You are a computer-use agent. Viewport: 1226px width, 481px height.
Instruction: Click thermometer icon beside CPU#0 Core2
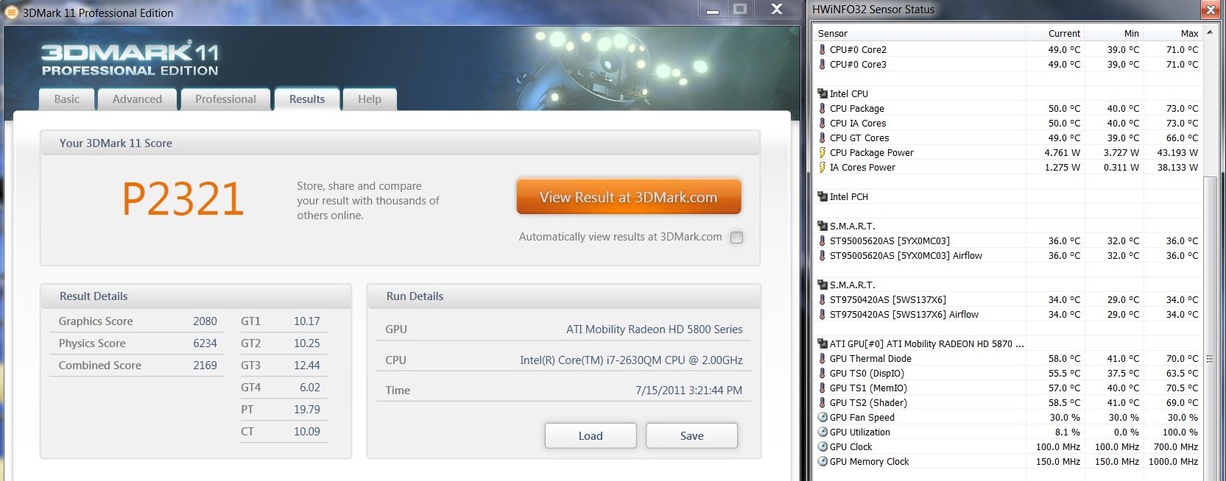pyautogui.click(x=822, y=49)
